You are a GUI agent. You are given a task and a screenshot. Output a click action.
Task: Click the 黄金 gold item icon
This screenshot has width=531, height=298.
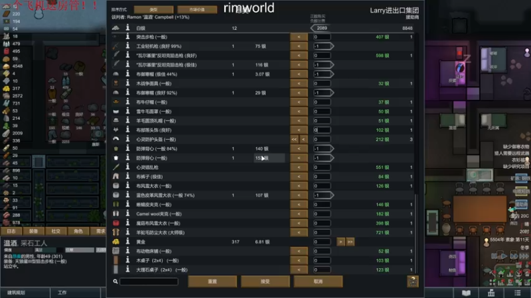(115, 242)
